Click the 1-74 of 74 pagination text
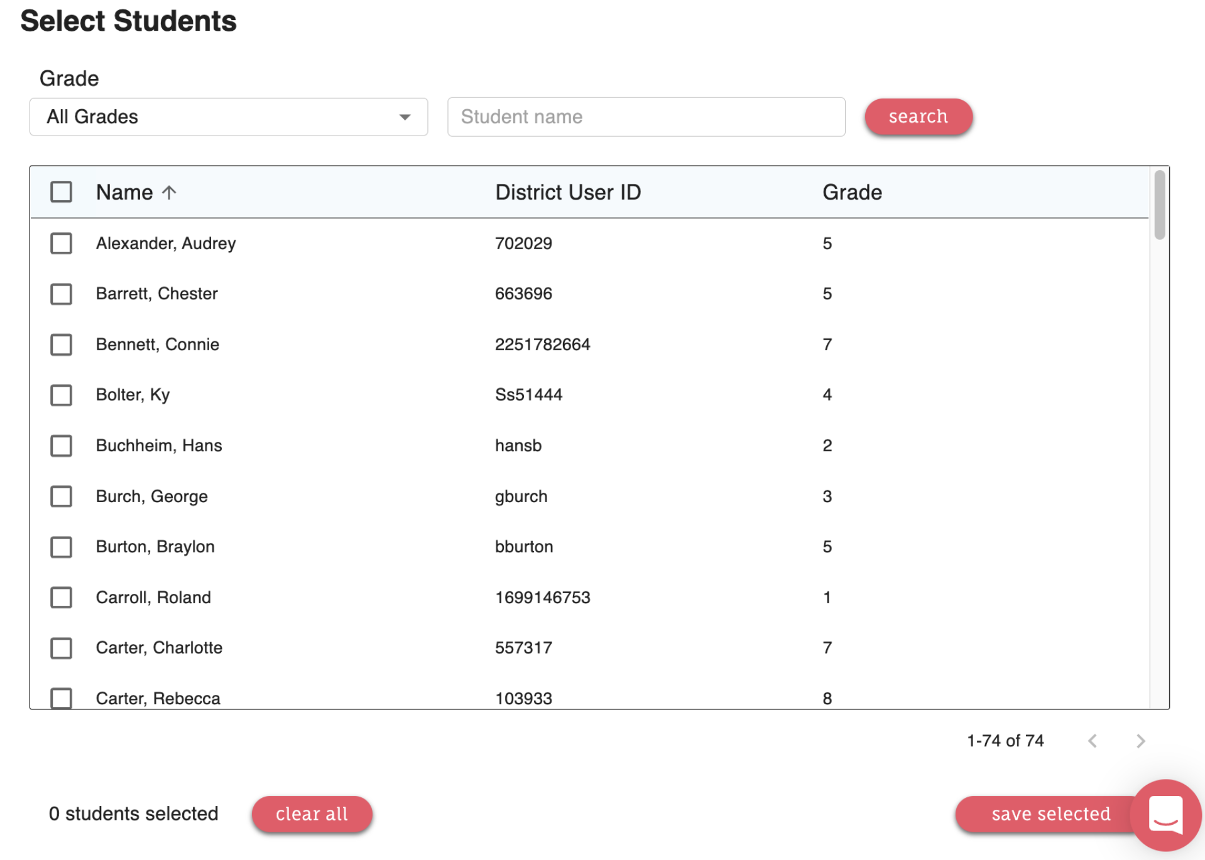 pos(1005,741)
